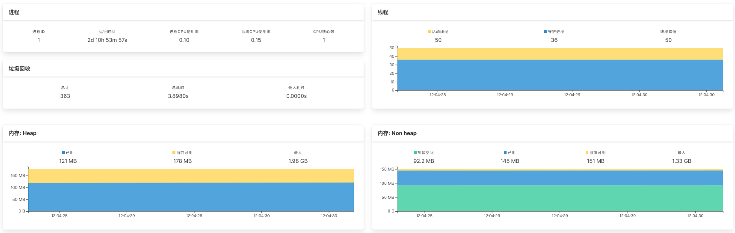Click the 12:04:28 tick in Heap chart

[x=59, y=216]
